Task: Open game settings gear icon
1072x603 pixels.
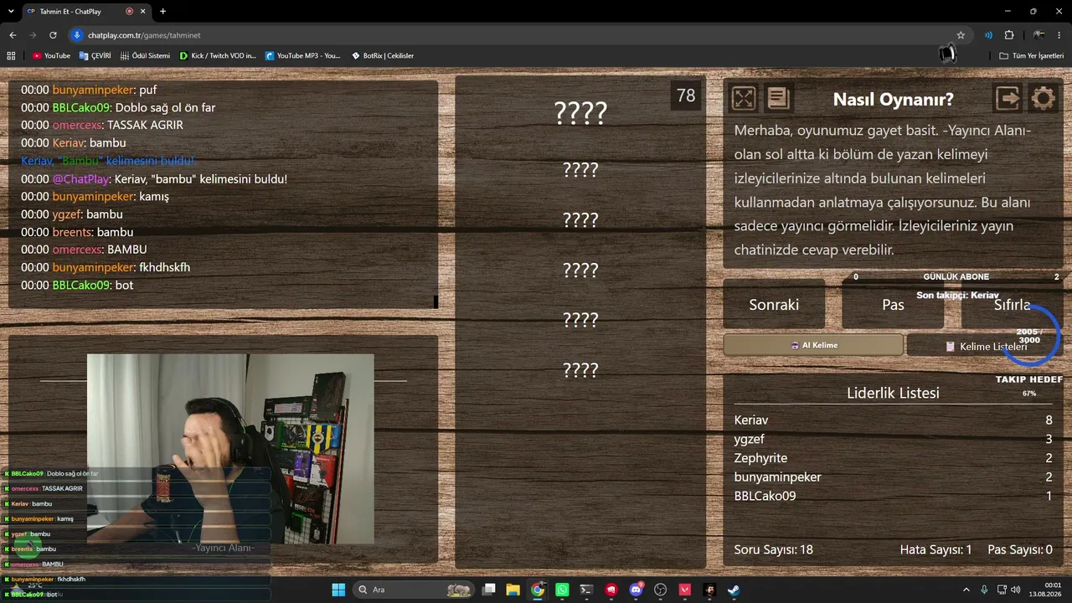Action: coord(1044,99)
